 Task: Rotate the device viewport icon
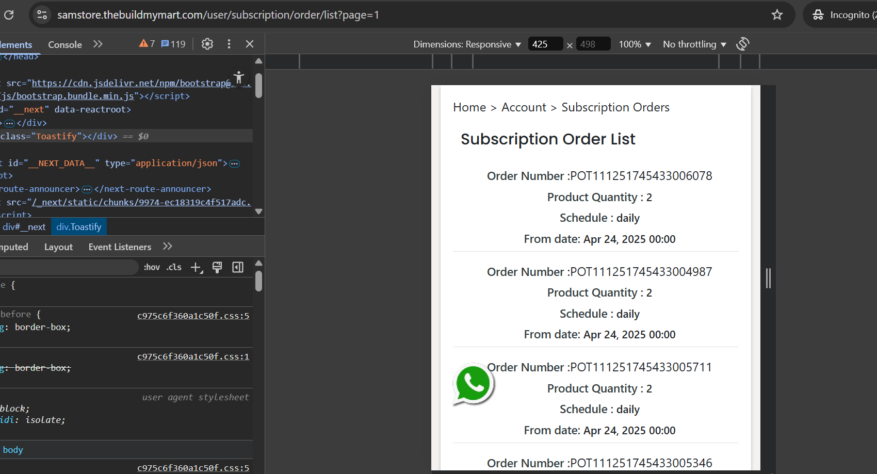pyautogui.click(x=742, y=44)
